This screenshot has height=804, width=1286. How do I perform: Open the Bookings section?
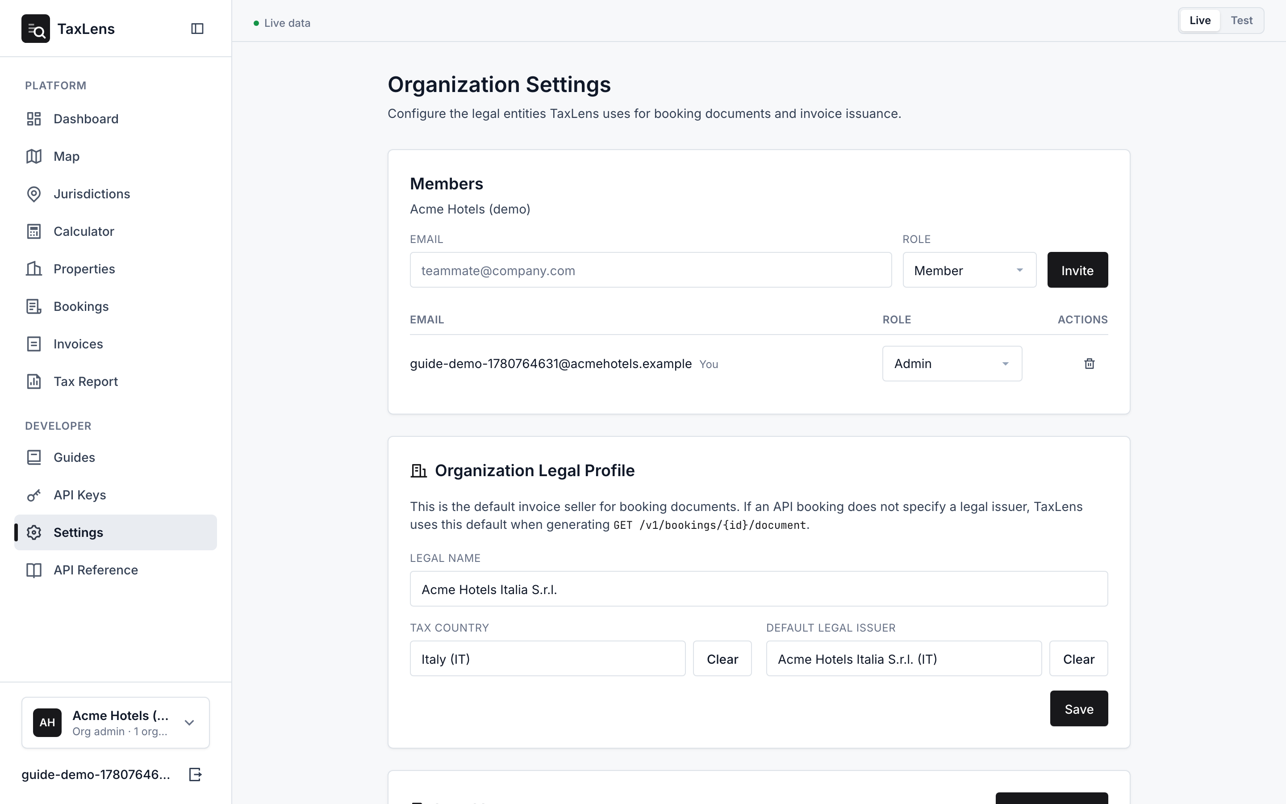pyautogui.click(x=115, y=306)
